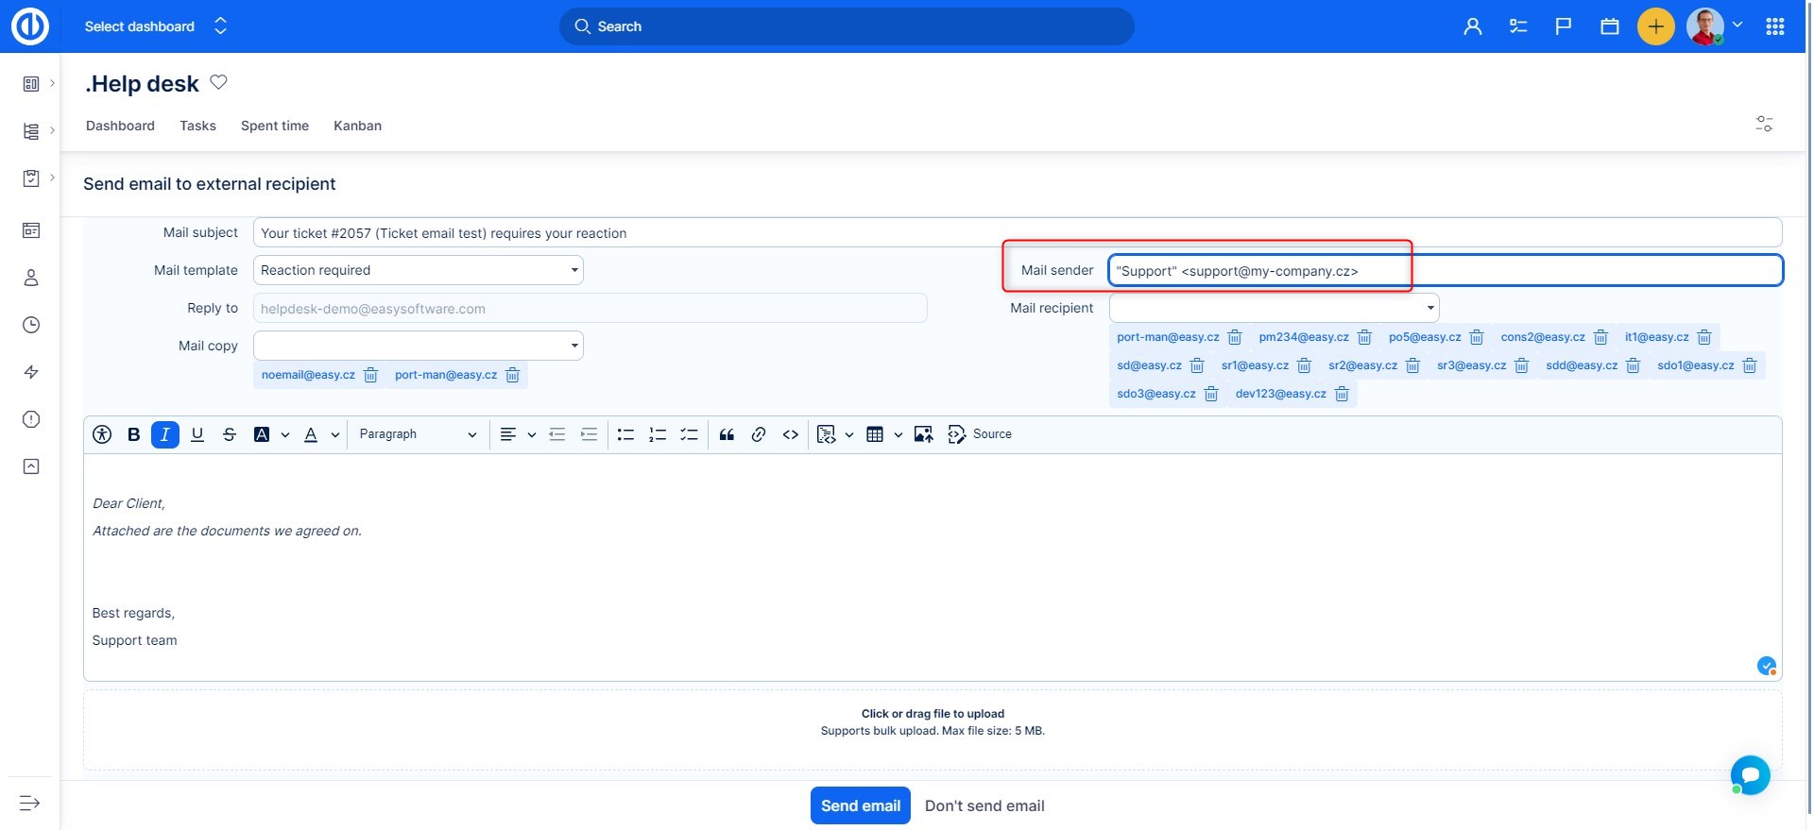Delete noemail@easy.cz from mail copy

coord(371,376)
